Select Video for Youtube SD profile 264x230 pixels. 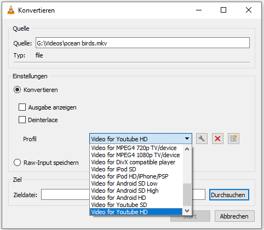point(136,205)
